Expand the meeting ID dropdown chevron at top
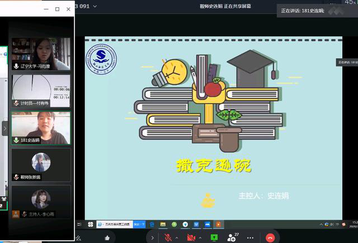Screen dimensions: 358x243 (95, 5)
